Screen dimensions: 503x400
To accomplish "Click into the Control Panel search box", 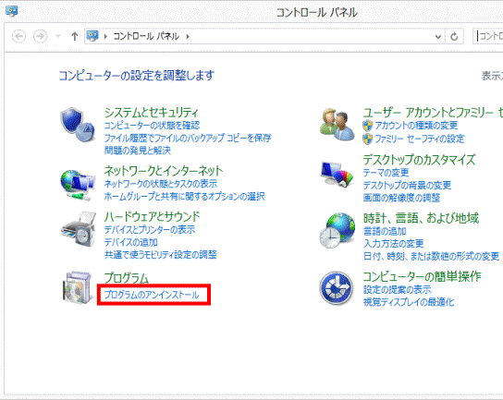I will coord(488,36).
